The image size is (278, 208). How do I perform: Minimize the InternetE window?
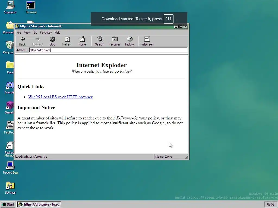[176, 27]
